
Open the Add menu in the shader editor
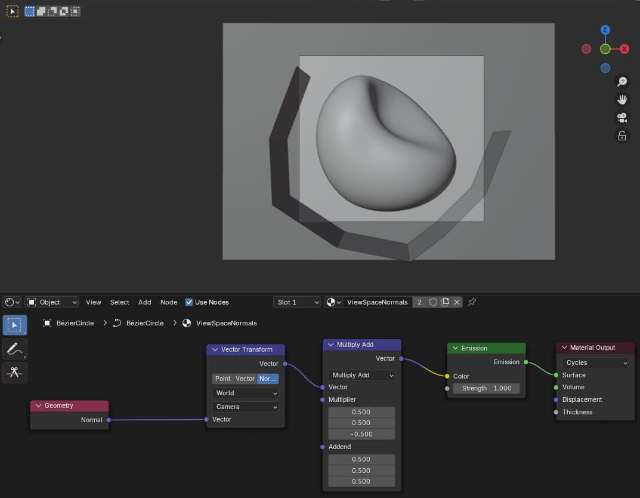(144, 302)
